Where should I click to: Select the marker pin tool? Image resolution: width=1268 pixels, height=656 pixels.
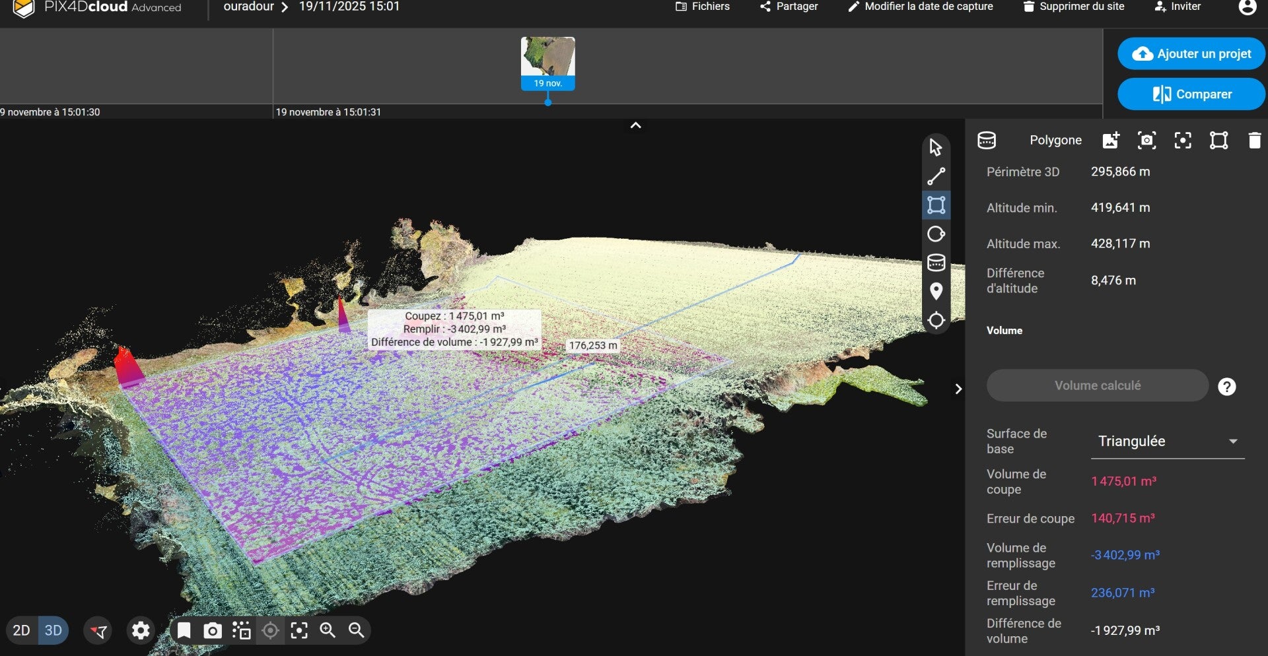936,291
